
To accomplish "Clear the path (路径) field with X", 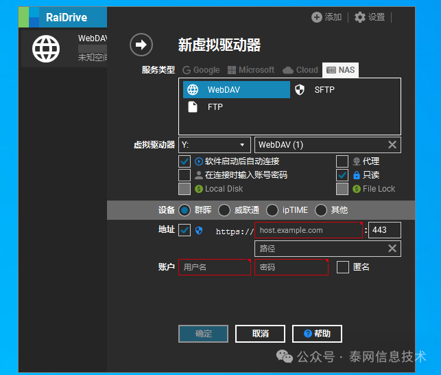I will [x=392, y=249].
